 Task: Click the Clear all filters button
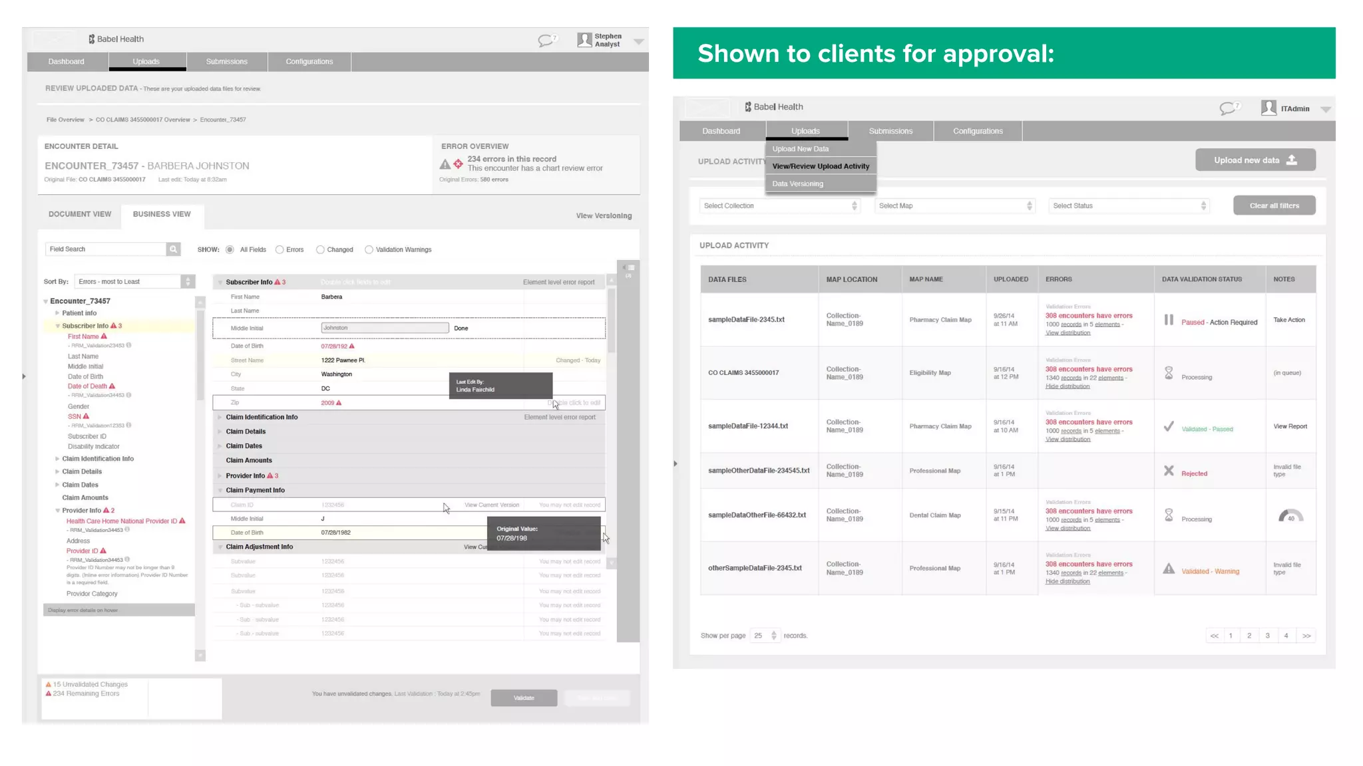1274,206
